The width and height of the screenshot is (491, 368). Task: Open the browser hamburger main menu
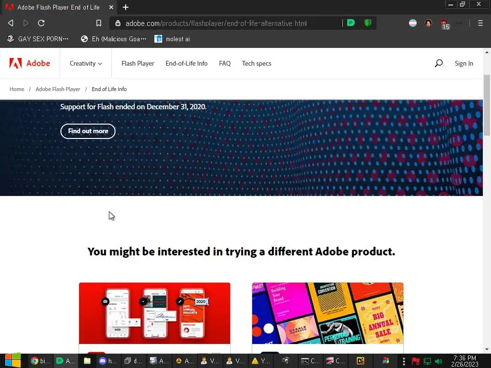(480, 23)
